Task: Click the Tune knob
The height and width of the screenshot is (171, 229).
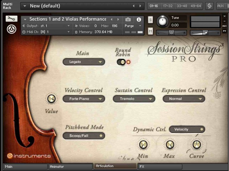Action: tap(162, 22)
